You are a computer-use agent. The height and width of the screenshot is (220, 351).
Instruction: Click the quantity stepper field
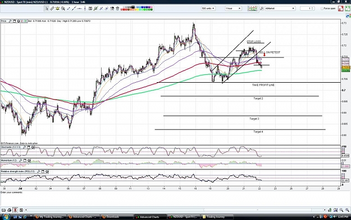[307, 8]
